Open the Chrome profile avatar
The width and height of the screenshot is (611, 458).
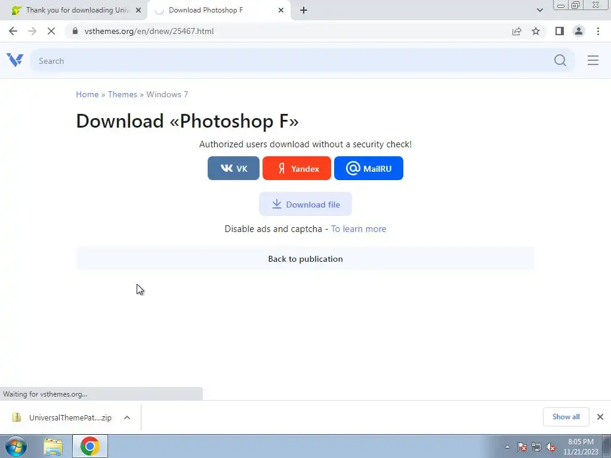579,31
